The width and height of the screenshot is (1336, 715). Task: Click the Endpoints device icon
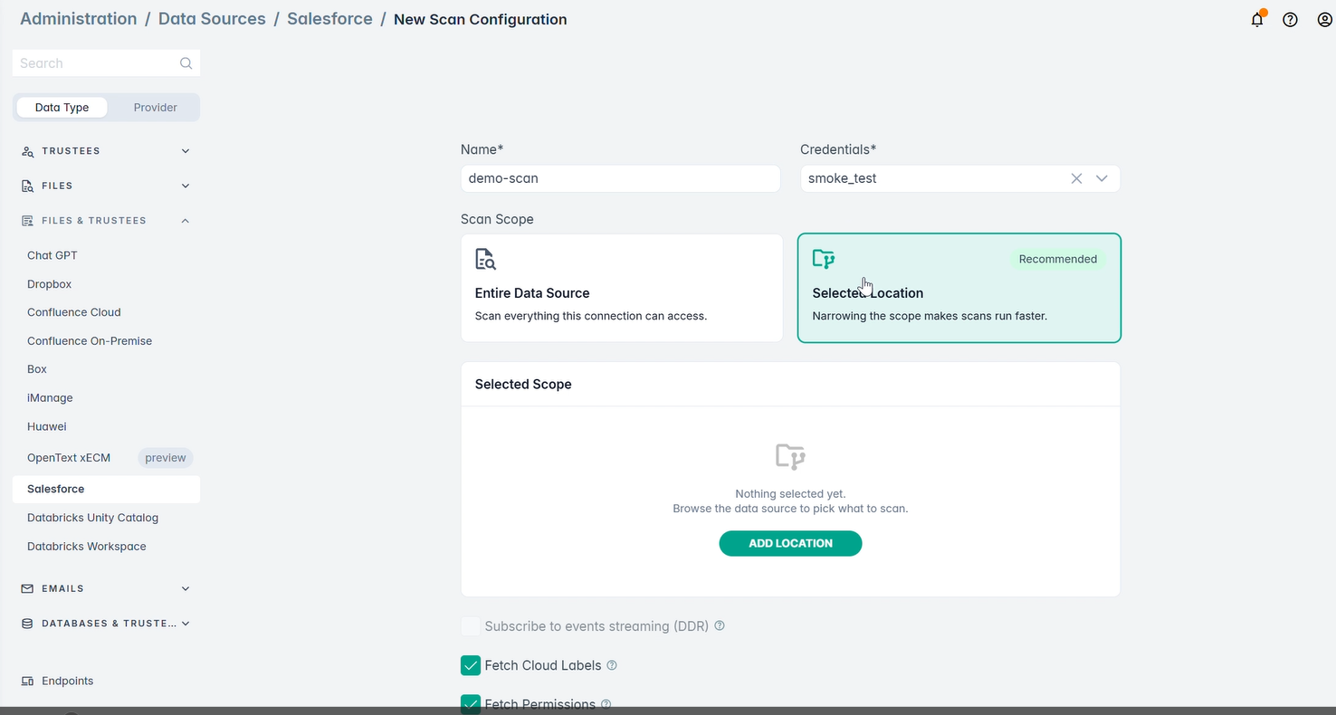(x=27, y=681)
